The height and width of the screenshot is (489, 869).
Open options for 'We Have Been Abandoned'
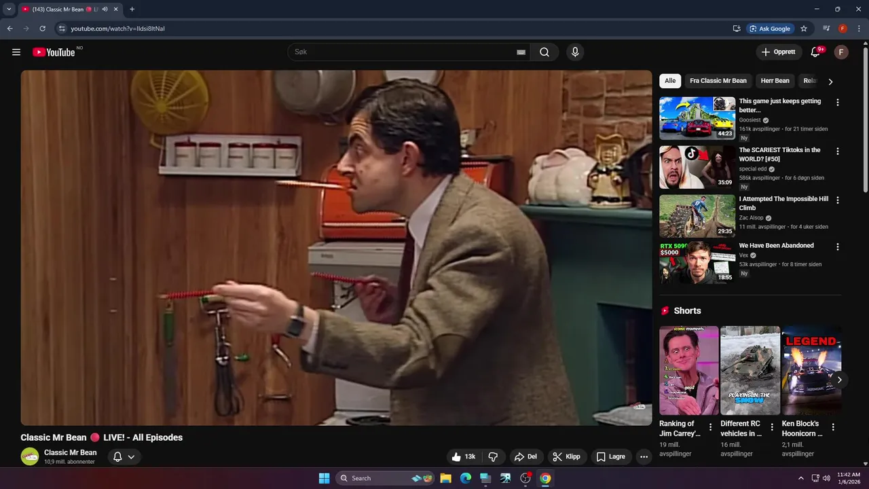tap(837, 247)
